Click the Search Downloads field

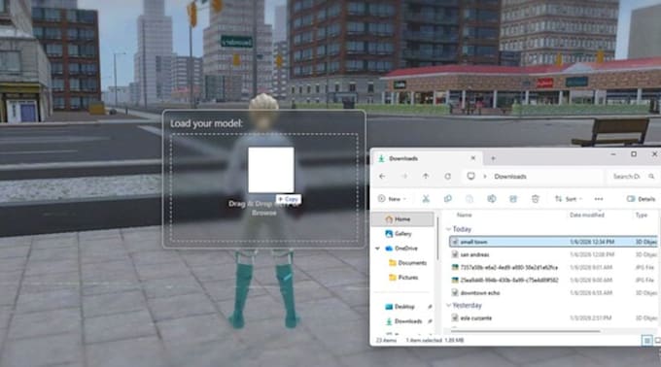[632, 177]
